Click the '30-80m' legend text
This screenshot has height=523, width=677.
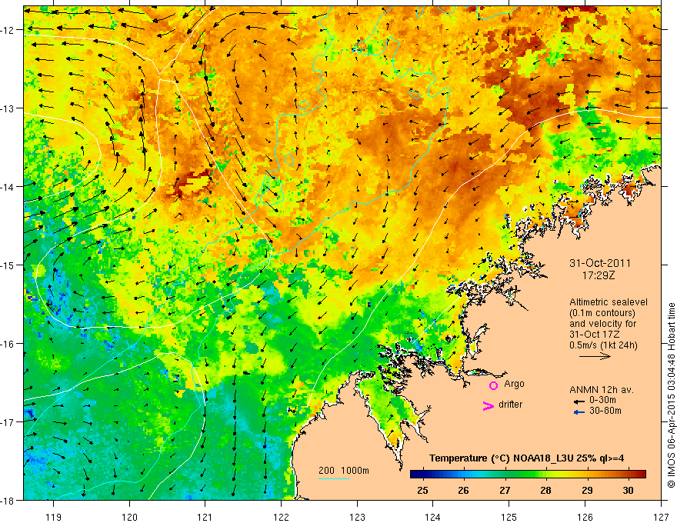coord(605,411)
